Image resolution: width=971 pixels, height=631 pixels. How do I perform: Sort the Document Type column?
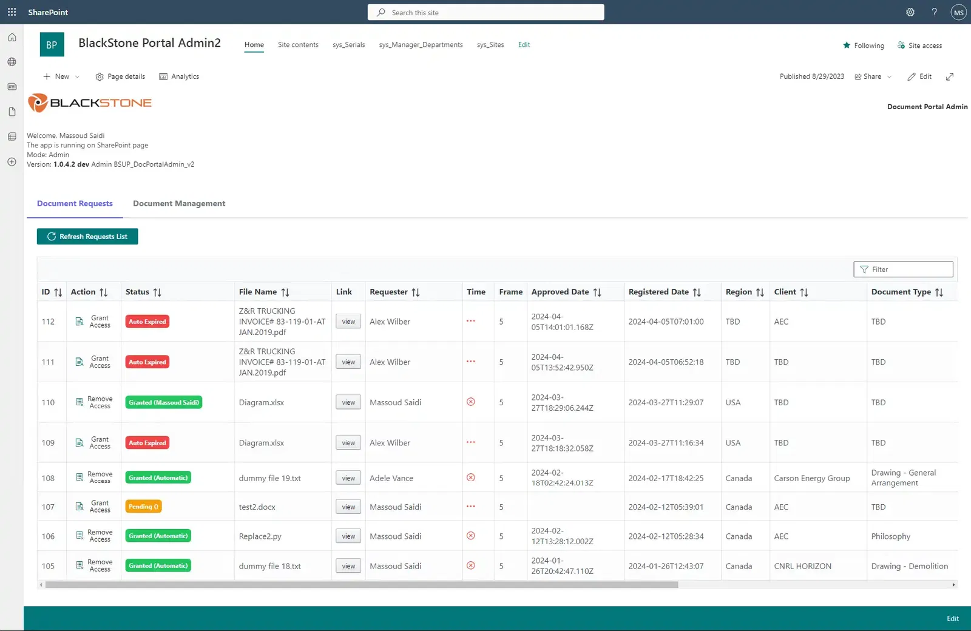939,292
